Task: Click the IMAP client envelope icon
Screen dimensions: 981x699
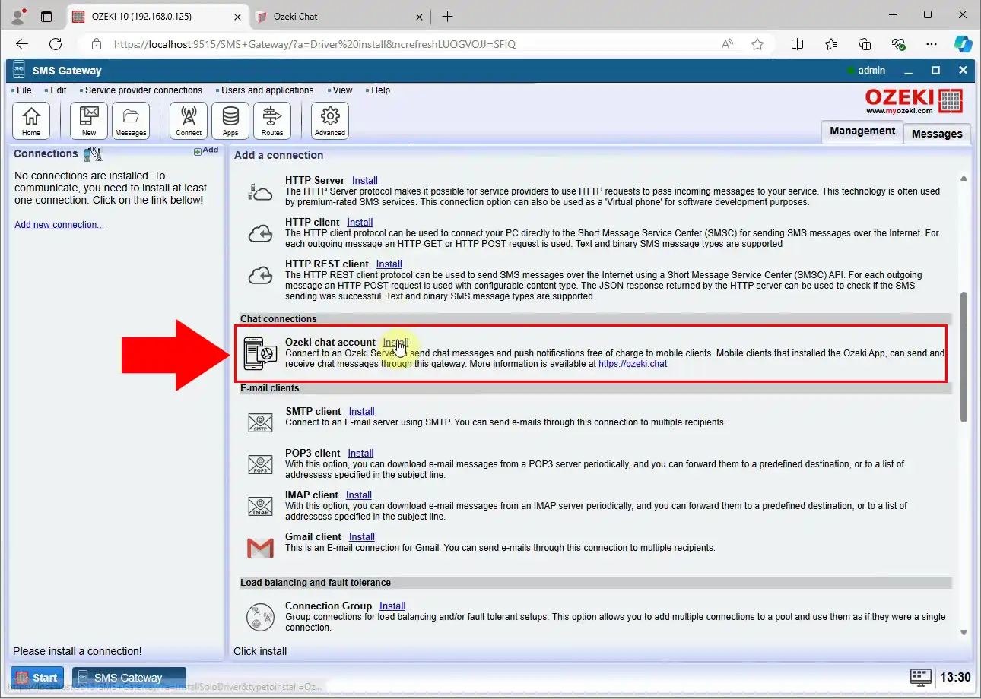Action: click(x=260, y=506)
